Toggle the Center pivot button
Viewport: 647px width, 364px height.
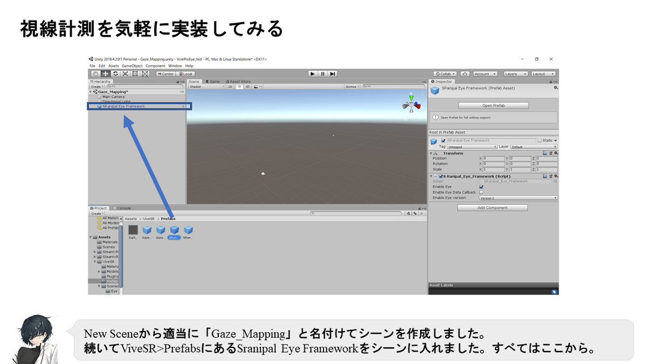(167, 74)
